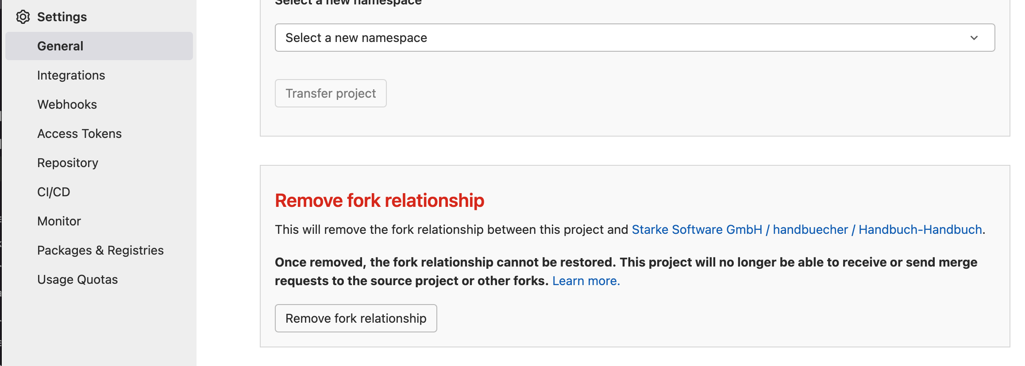Viewport: 1025px width, 366px height.
Task: Click the Learn more link about fork removal
Action: [x=586, y=280]
